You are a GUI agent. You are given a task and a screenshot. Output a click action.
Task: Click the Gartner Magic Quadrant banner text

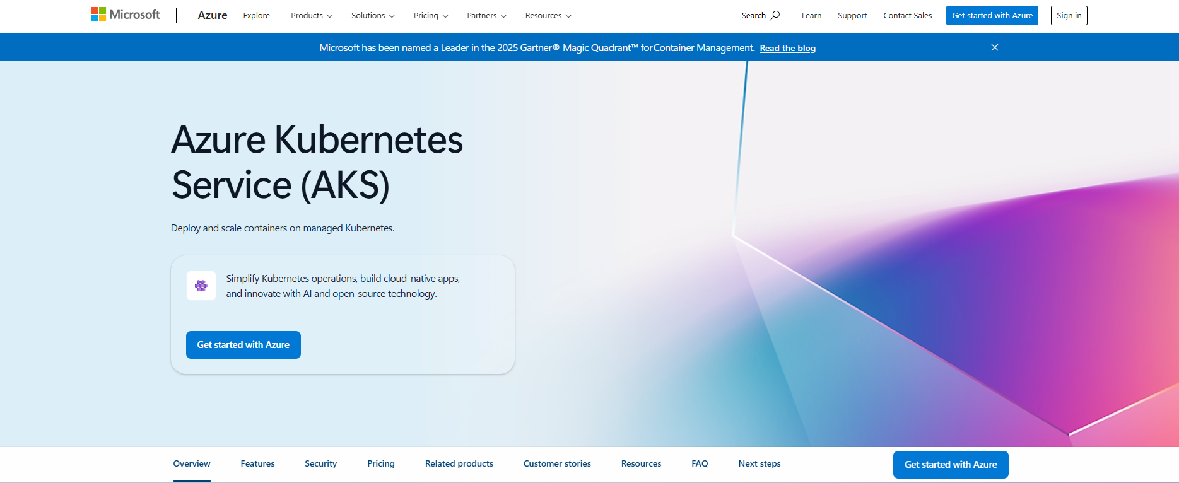click(537, 48)
